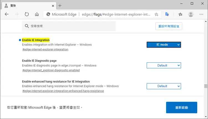Click the vertical scrollbar thumb
Image resolution: width=208 pixels, height=119 pixels.
coord(206,86)
